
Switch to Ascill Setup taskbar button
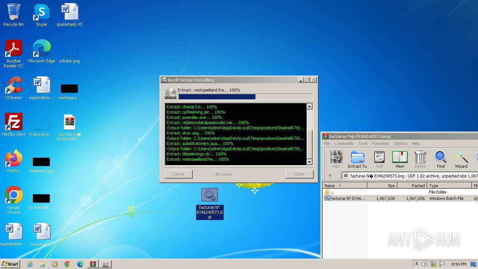(106, 264)
